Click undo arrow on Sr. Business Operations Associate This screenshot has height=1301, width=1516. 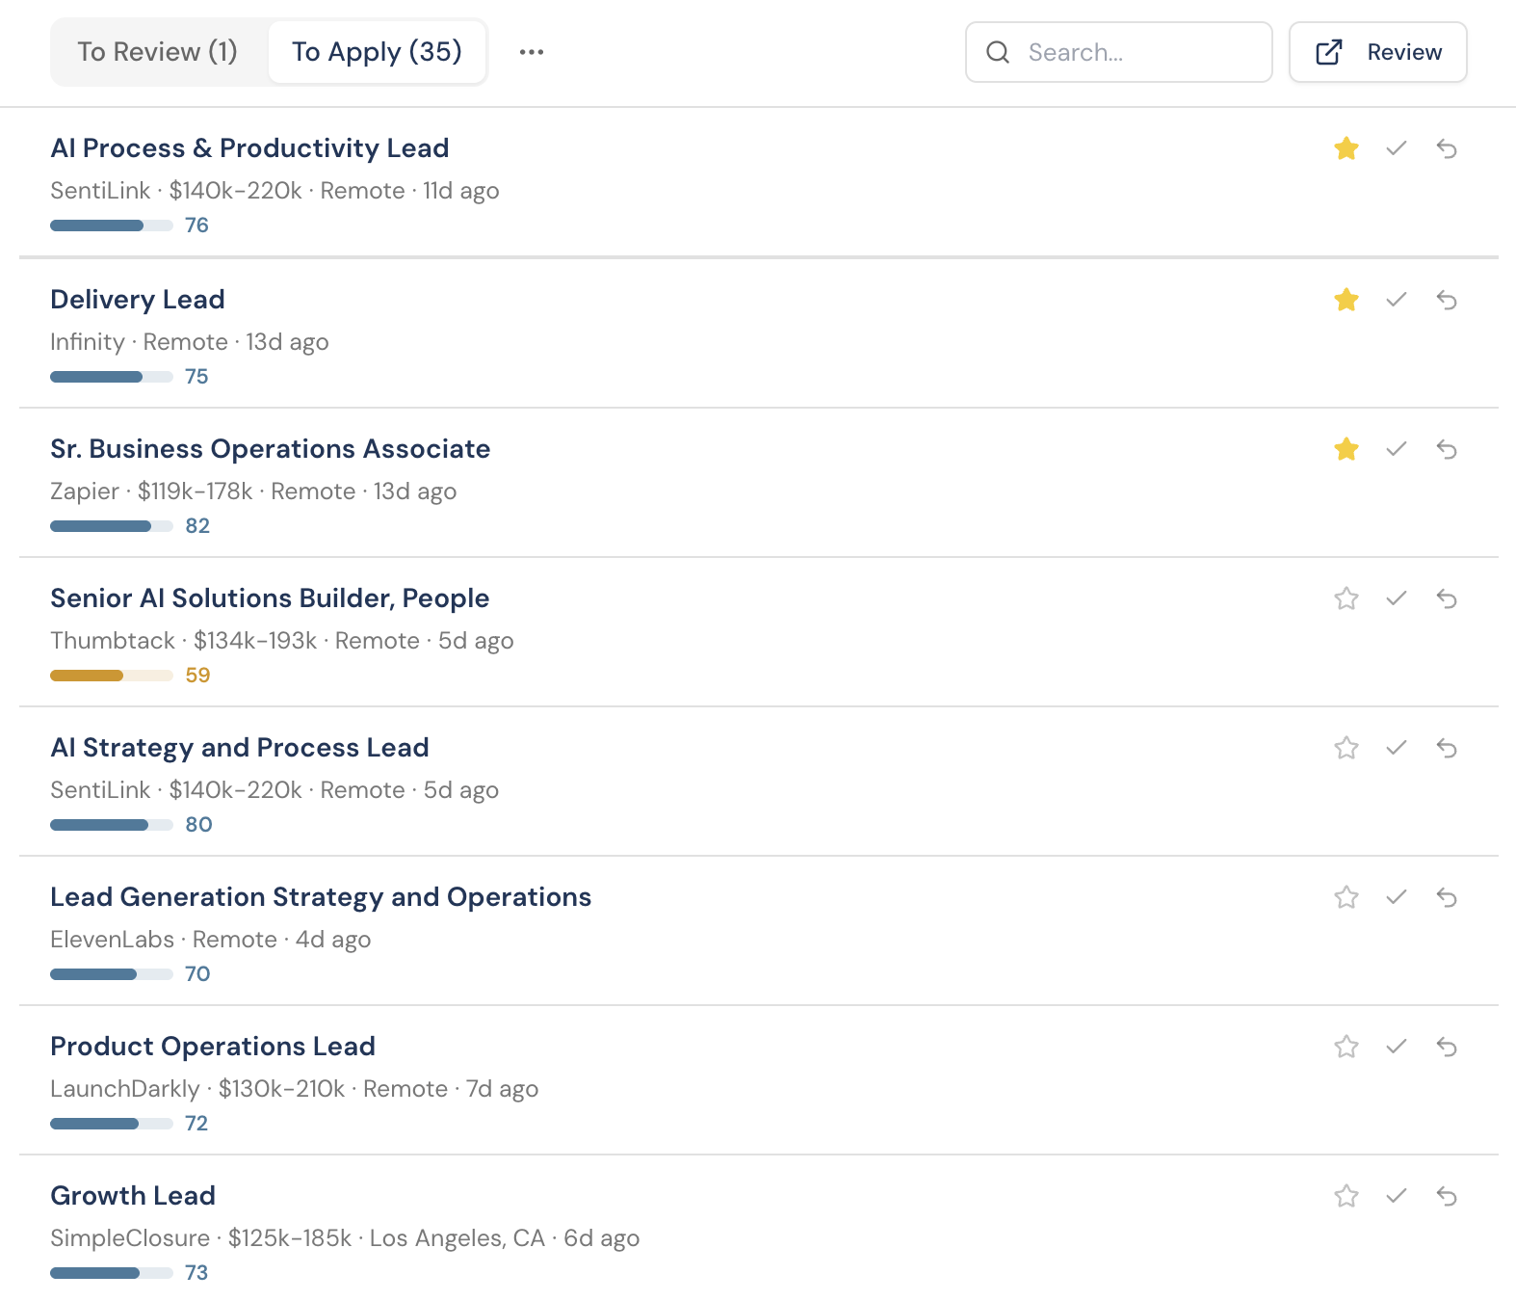pos(1447,449)
